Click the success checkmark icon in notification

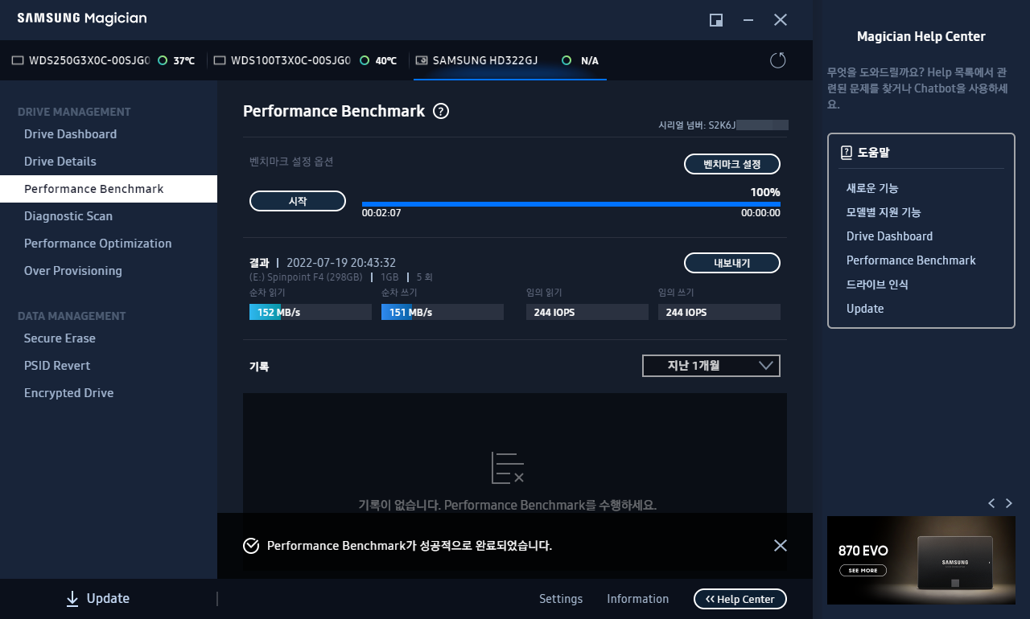pos(251,546)
